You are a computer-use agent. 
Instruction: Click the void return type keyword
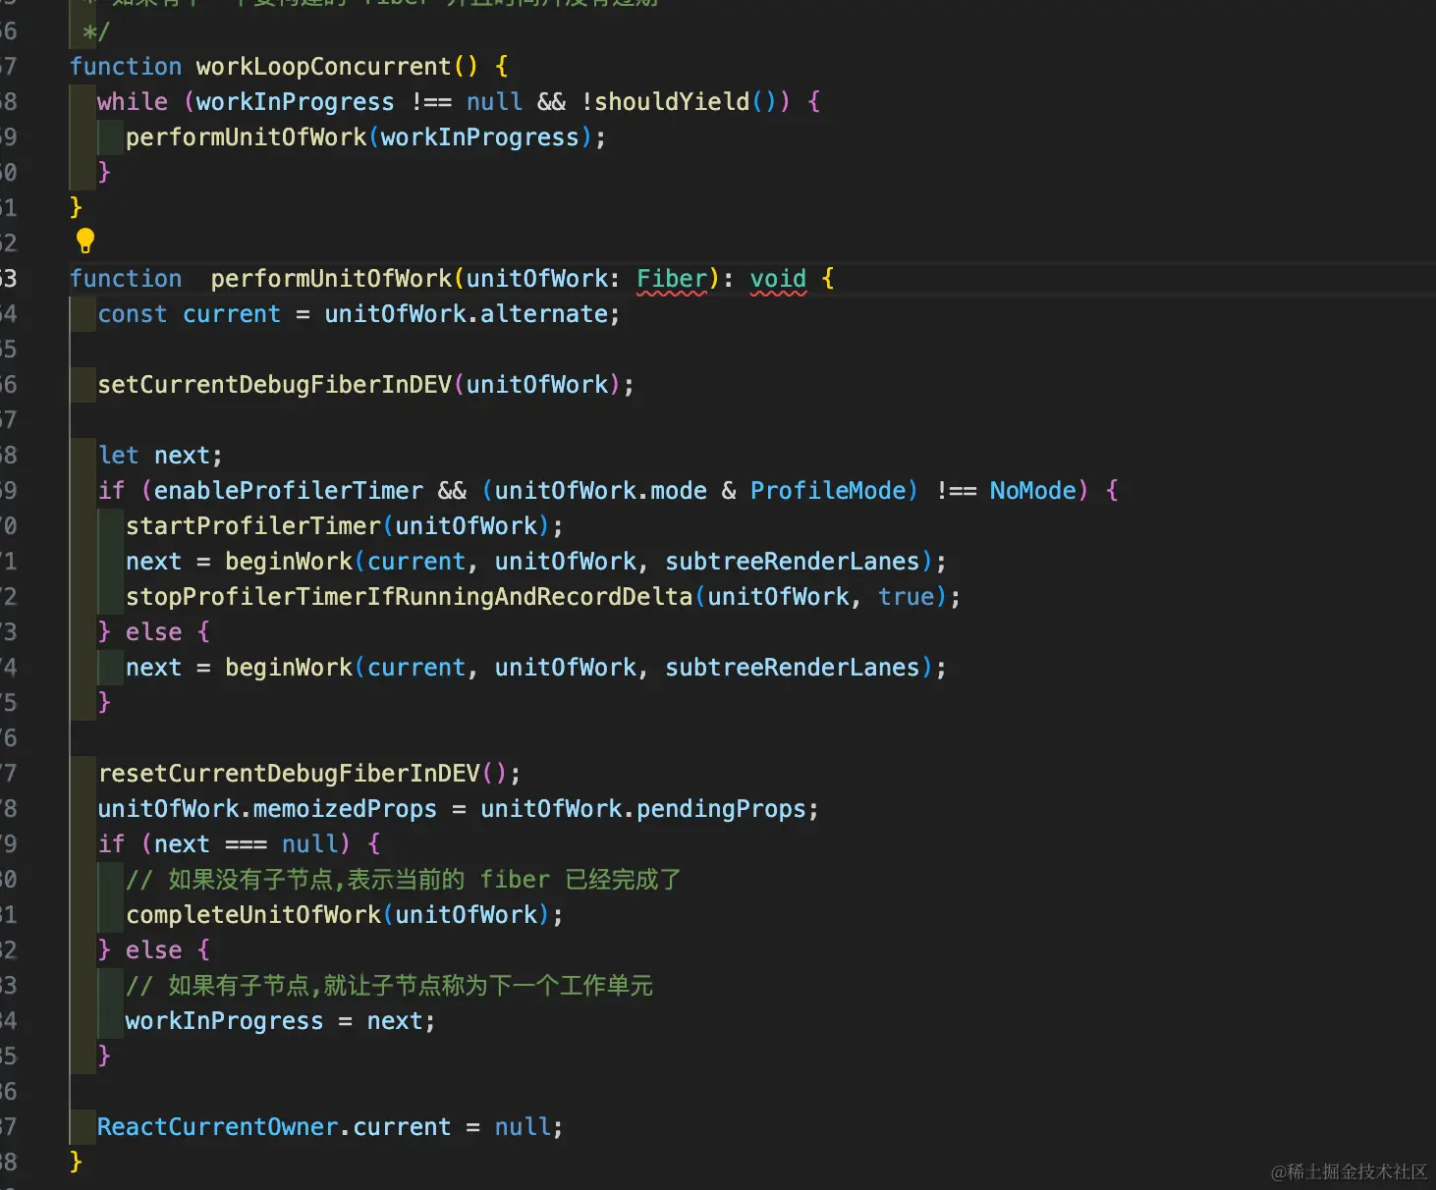[x=778, y=279]
